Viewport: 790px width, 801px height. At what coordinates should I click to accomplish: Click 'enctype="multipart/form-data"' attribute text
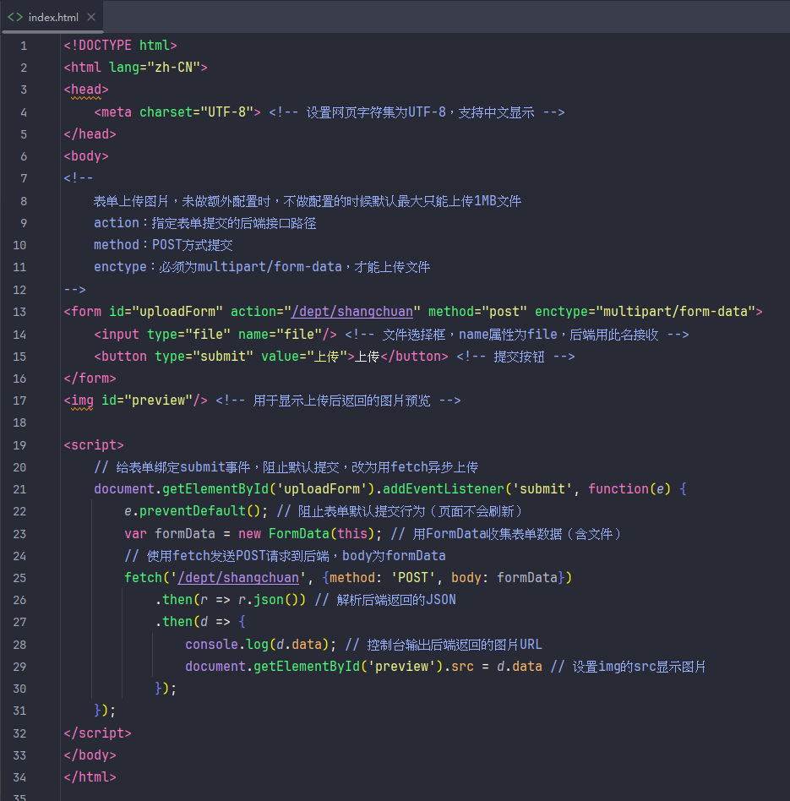coord(645,312)
